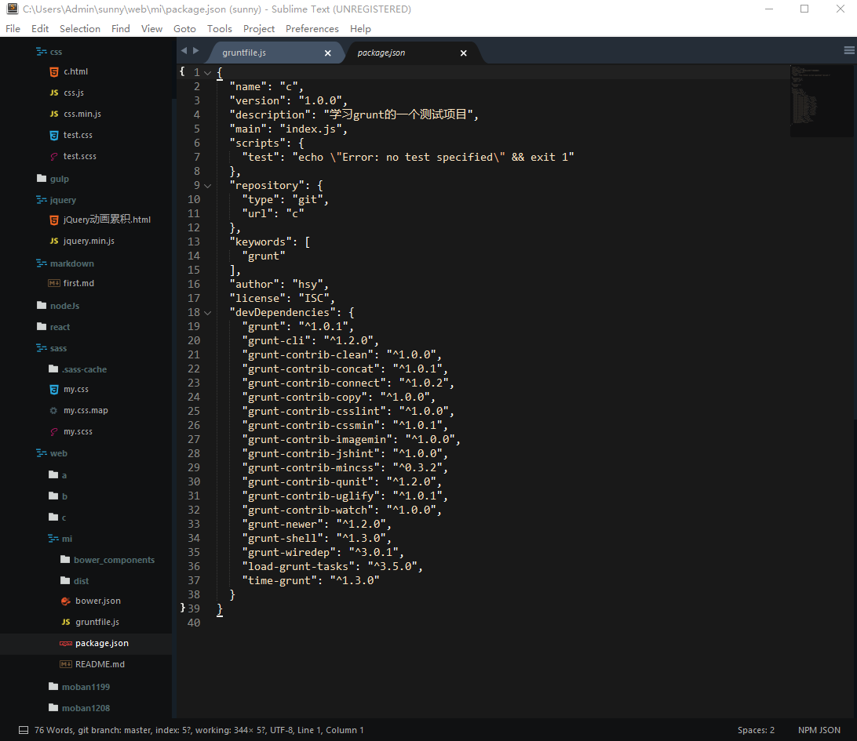Click the markdown icon beside first.md
The image size is (857, 741).
pos(54,283)
